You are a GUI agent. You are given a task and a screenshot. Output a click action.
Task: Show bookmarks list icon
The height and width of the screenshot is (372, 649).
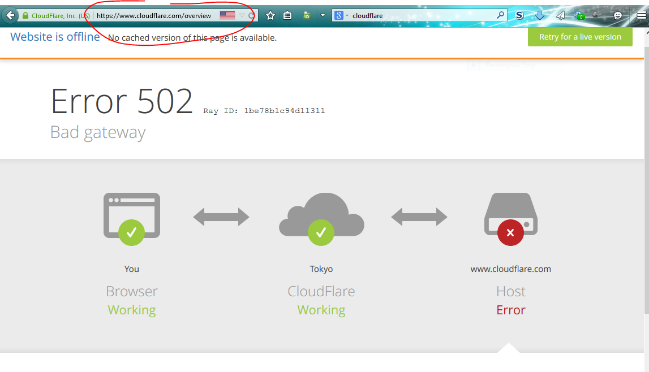click(x=287, y=16)
